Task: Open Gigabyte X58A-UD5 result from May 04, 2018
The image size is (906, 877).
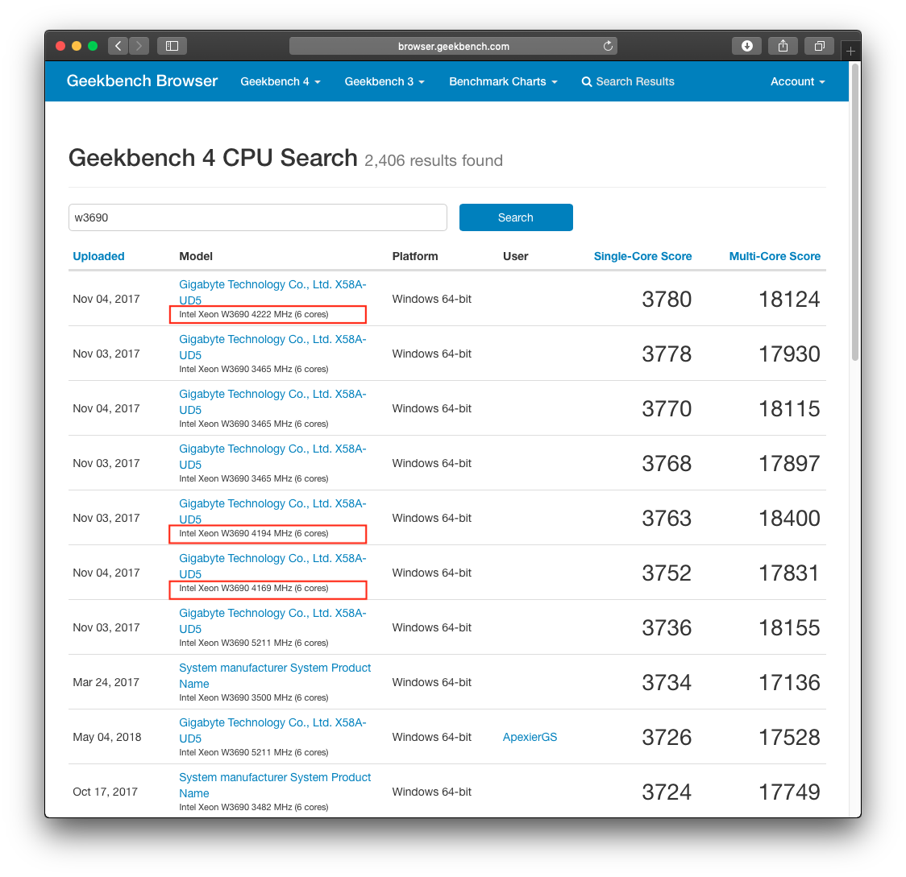Action: point(272,730)
